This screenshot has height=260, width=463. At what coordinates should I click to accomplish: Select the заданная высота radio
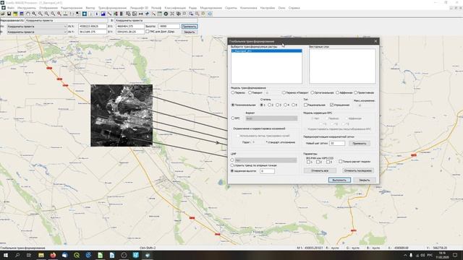click(232, 170)
